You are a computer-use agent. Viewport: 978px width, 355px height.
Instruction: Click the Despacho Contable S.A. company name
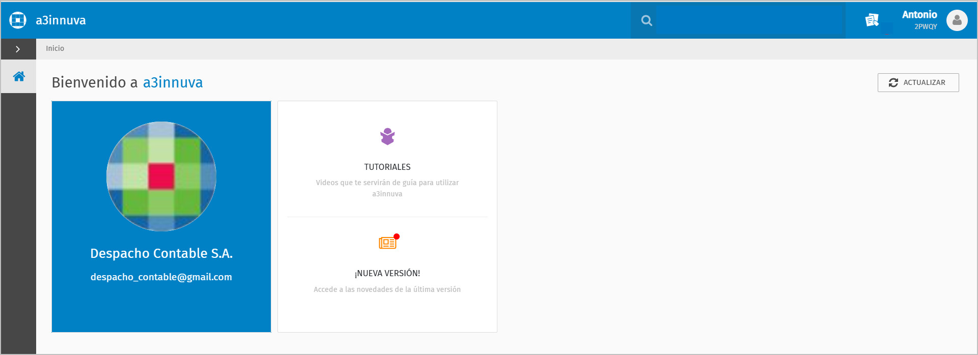161,253
